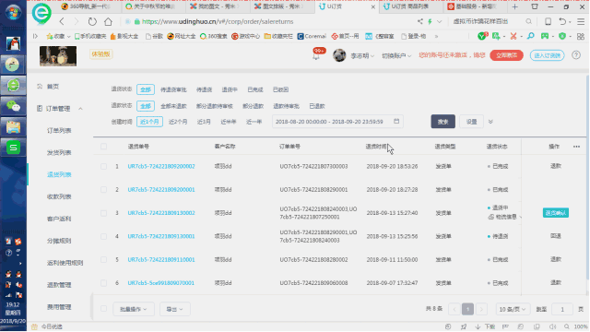Click the green S app icon in taskbar
This screenshot has height=332, width=590.
pyautogui.click(x=13, y=148)
